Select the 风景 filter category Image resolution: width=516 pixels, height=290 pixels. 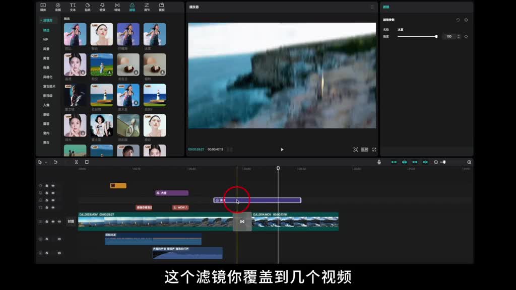[46, 49]
